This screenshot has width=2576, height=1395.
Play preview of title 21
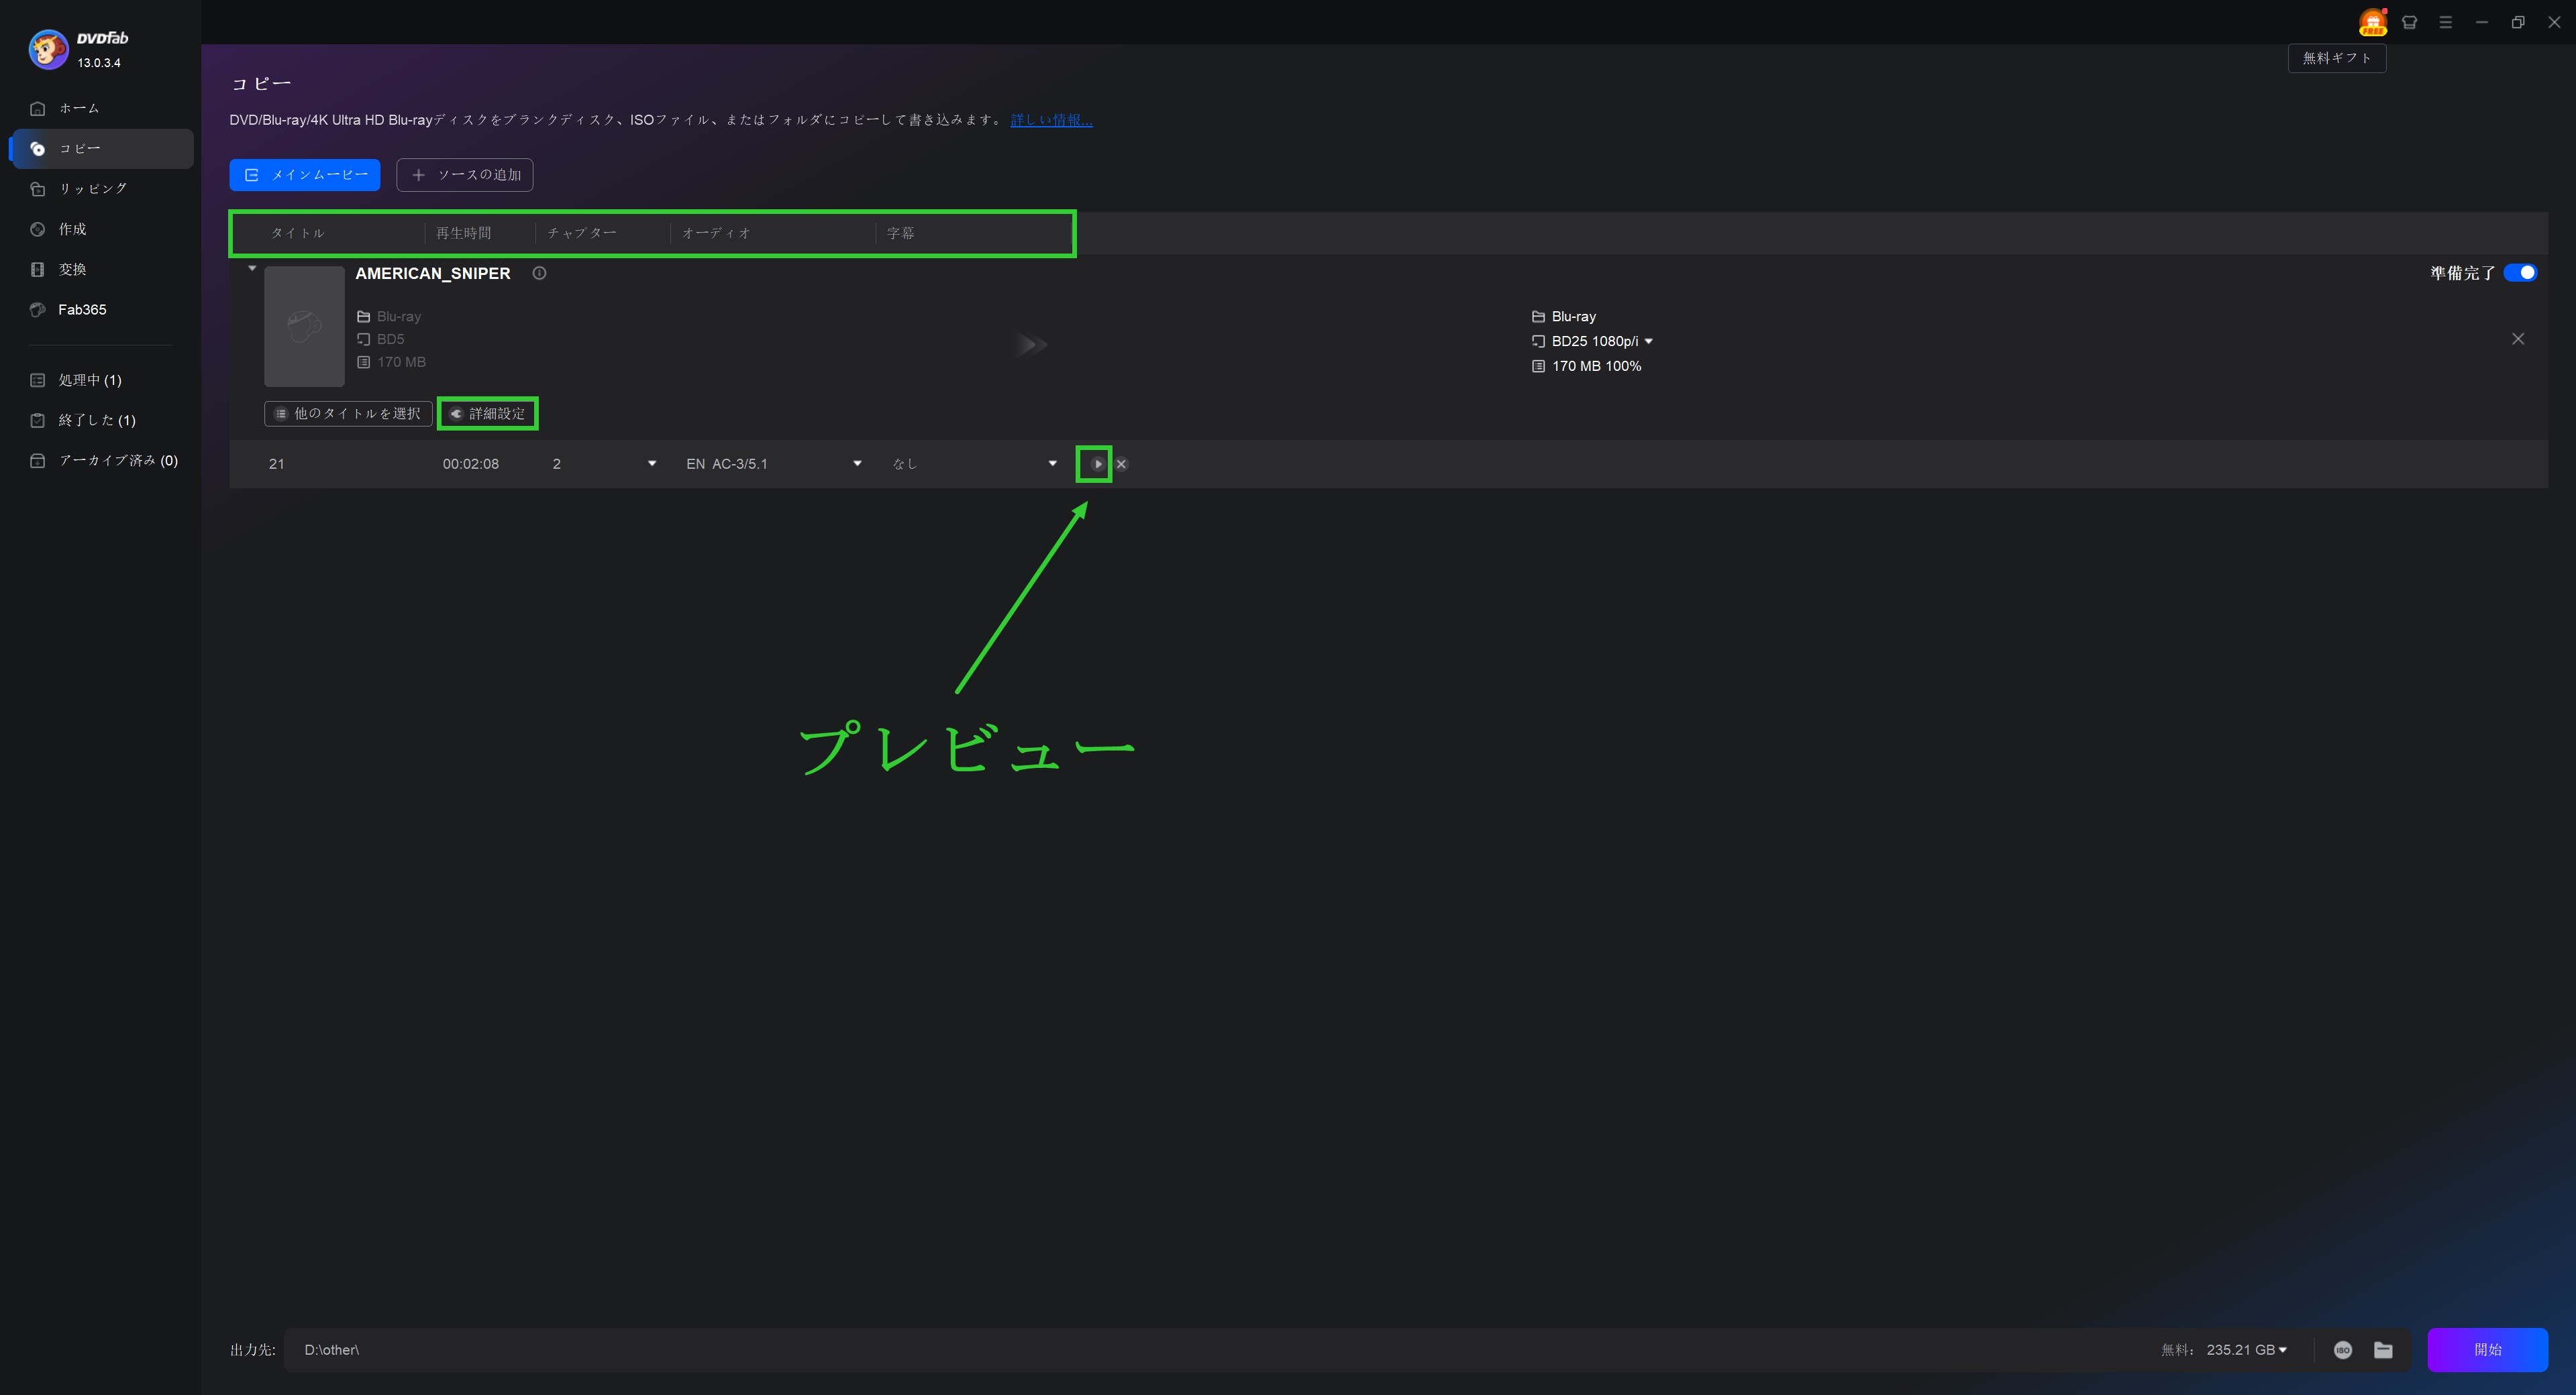[1097, 463]
